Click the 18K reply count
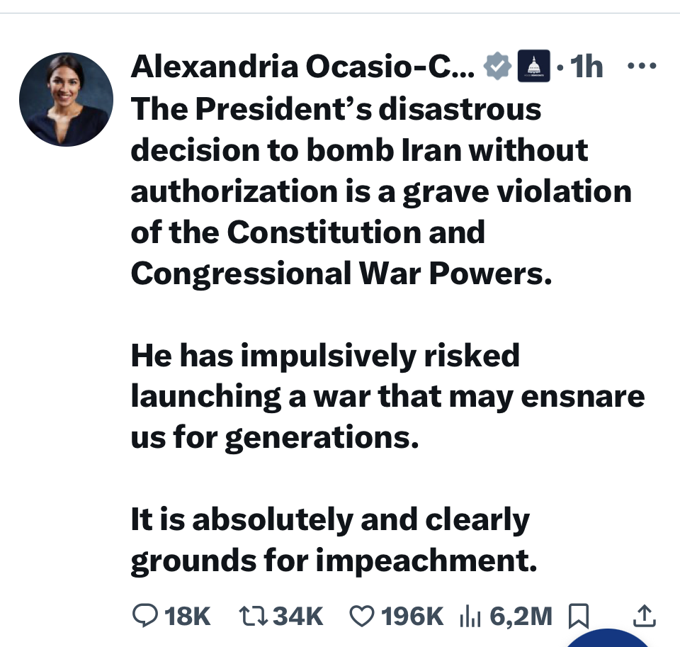680x647 pixels. tap(187, 616)
